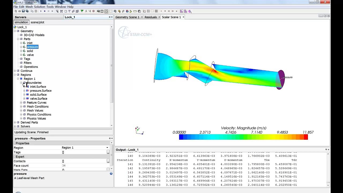
Task: Click the Step simulation dot icon
Action: 44,11
